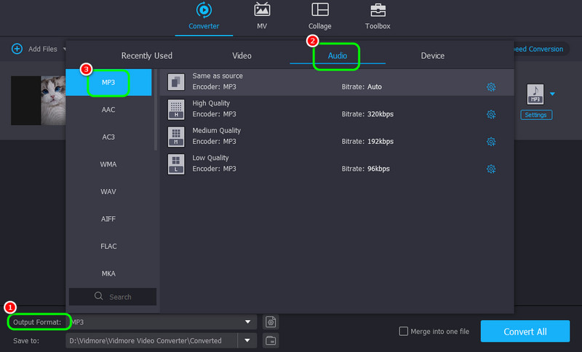Viewport: 582px width, 352px height.
Task: Open settings gear for High Quality preset
Action: pyautogui.click(x=491, y=114)
